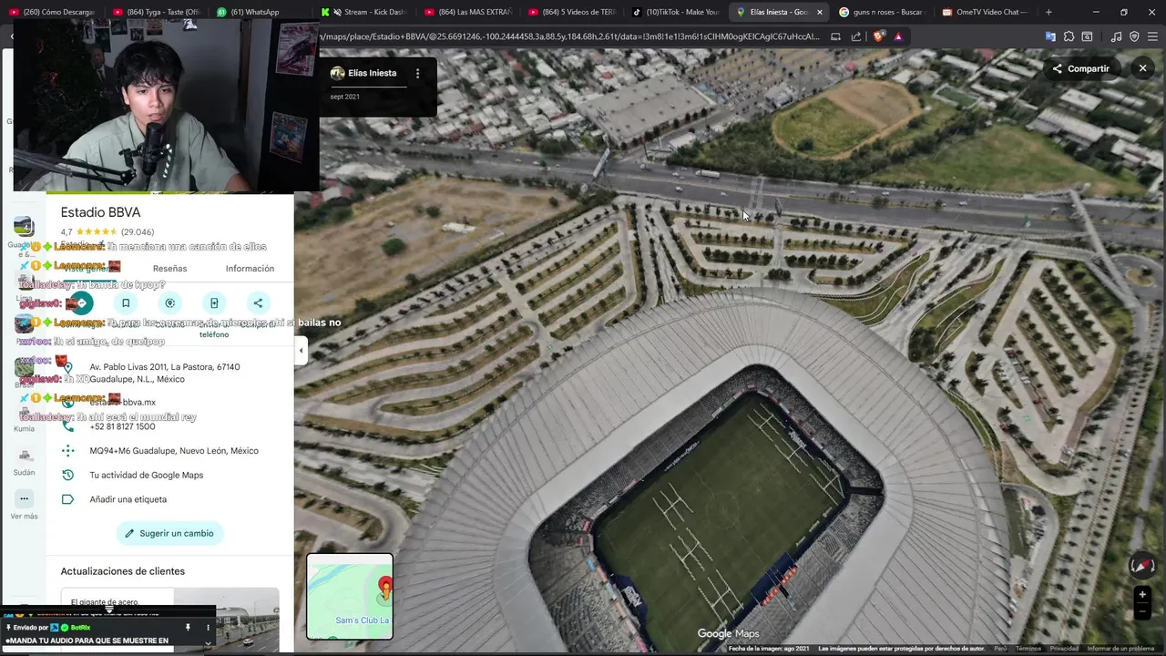
Task: Switch to the Reseñas tab
Action: point(169,269)
